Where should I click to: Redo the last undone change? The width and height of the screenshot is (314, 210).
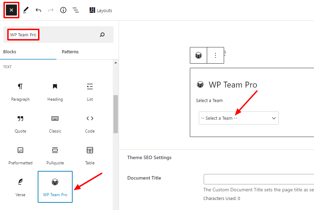click(51, 10)
